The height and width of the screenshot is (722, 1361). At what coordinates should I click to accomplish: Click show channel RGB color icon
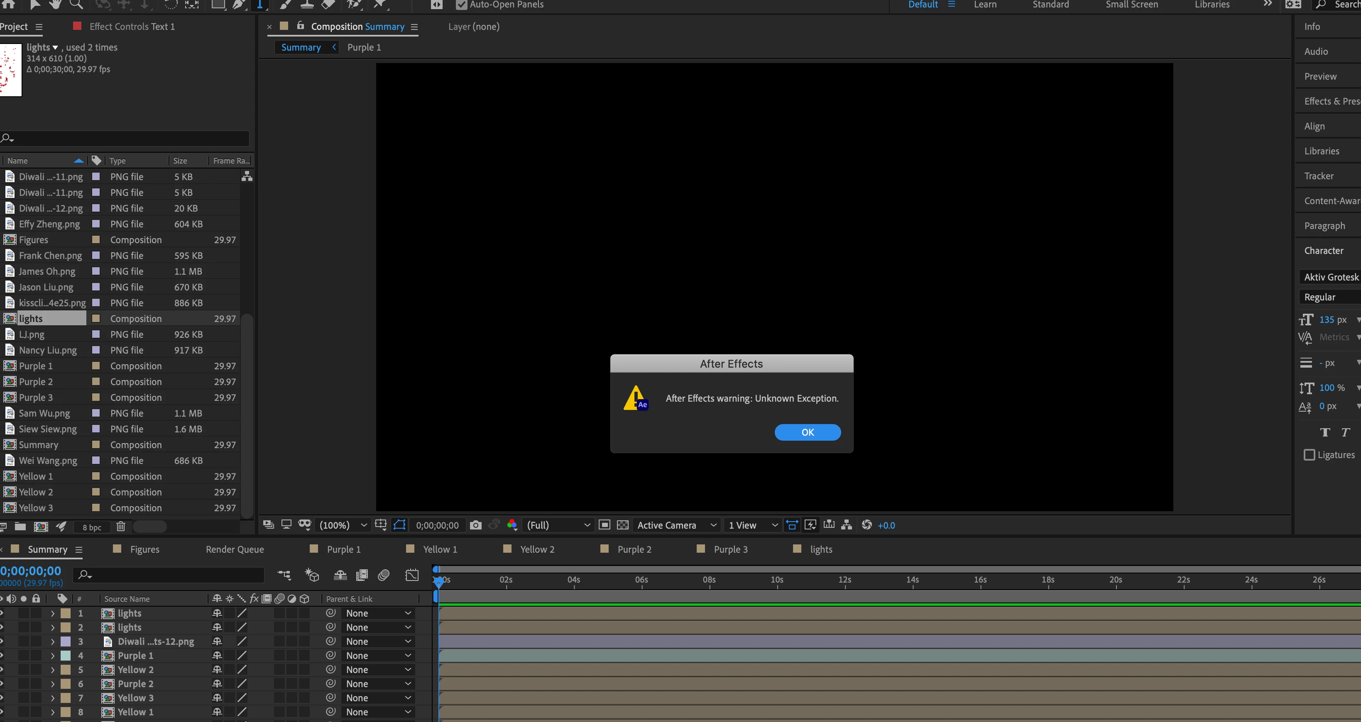[x=512, y=525]
